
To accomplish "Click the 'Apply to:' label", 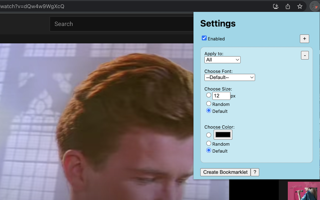I will [214, 54].
